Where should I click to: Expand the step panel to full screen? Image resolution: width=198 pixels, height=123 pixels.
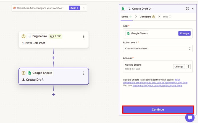point(187,9)
